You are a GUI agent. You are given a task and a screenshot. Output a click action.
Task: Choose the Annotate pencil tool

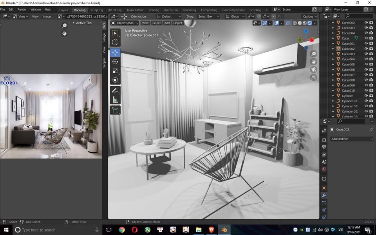click(x=115, y=90)
